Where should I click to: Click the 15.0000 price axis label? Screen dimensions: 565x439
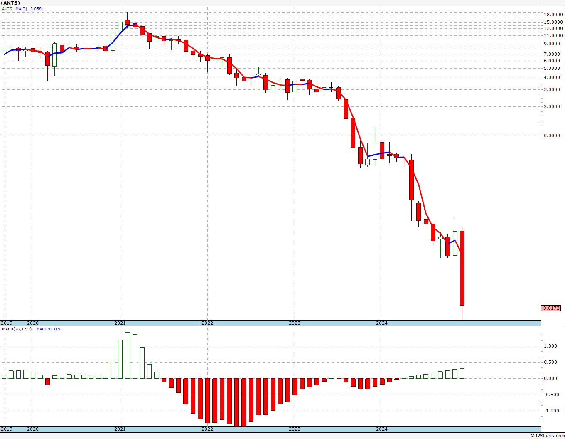click(553, 22)
